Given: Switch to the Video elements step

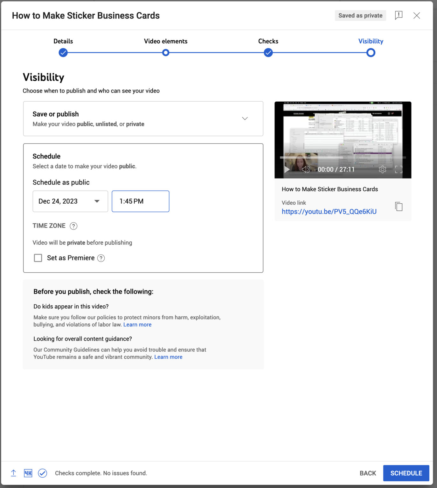Looking at the screenshot, I should [165, 52].
